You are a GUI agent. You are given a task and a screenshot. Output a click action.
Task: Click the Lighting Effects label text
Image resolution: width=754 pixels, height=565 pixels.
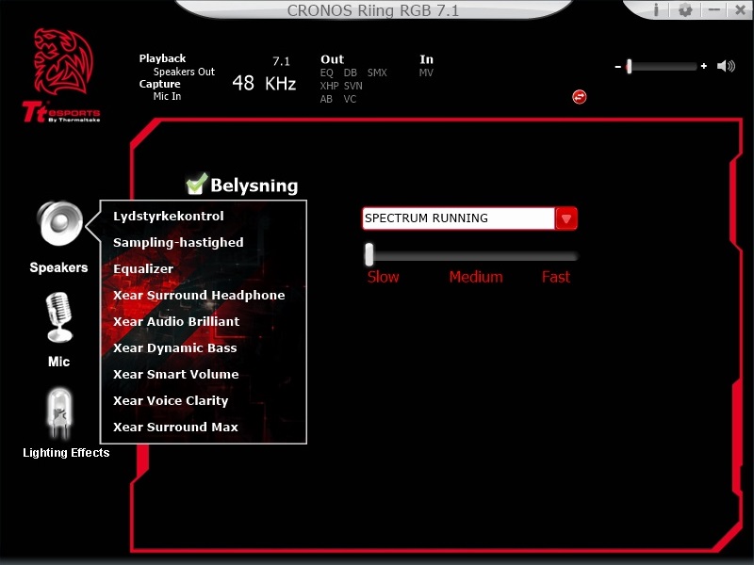66,453
